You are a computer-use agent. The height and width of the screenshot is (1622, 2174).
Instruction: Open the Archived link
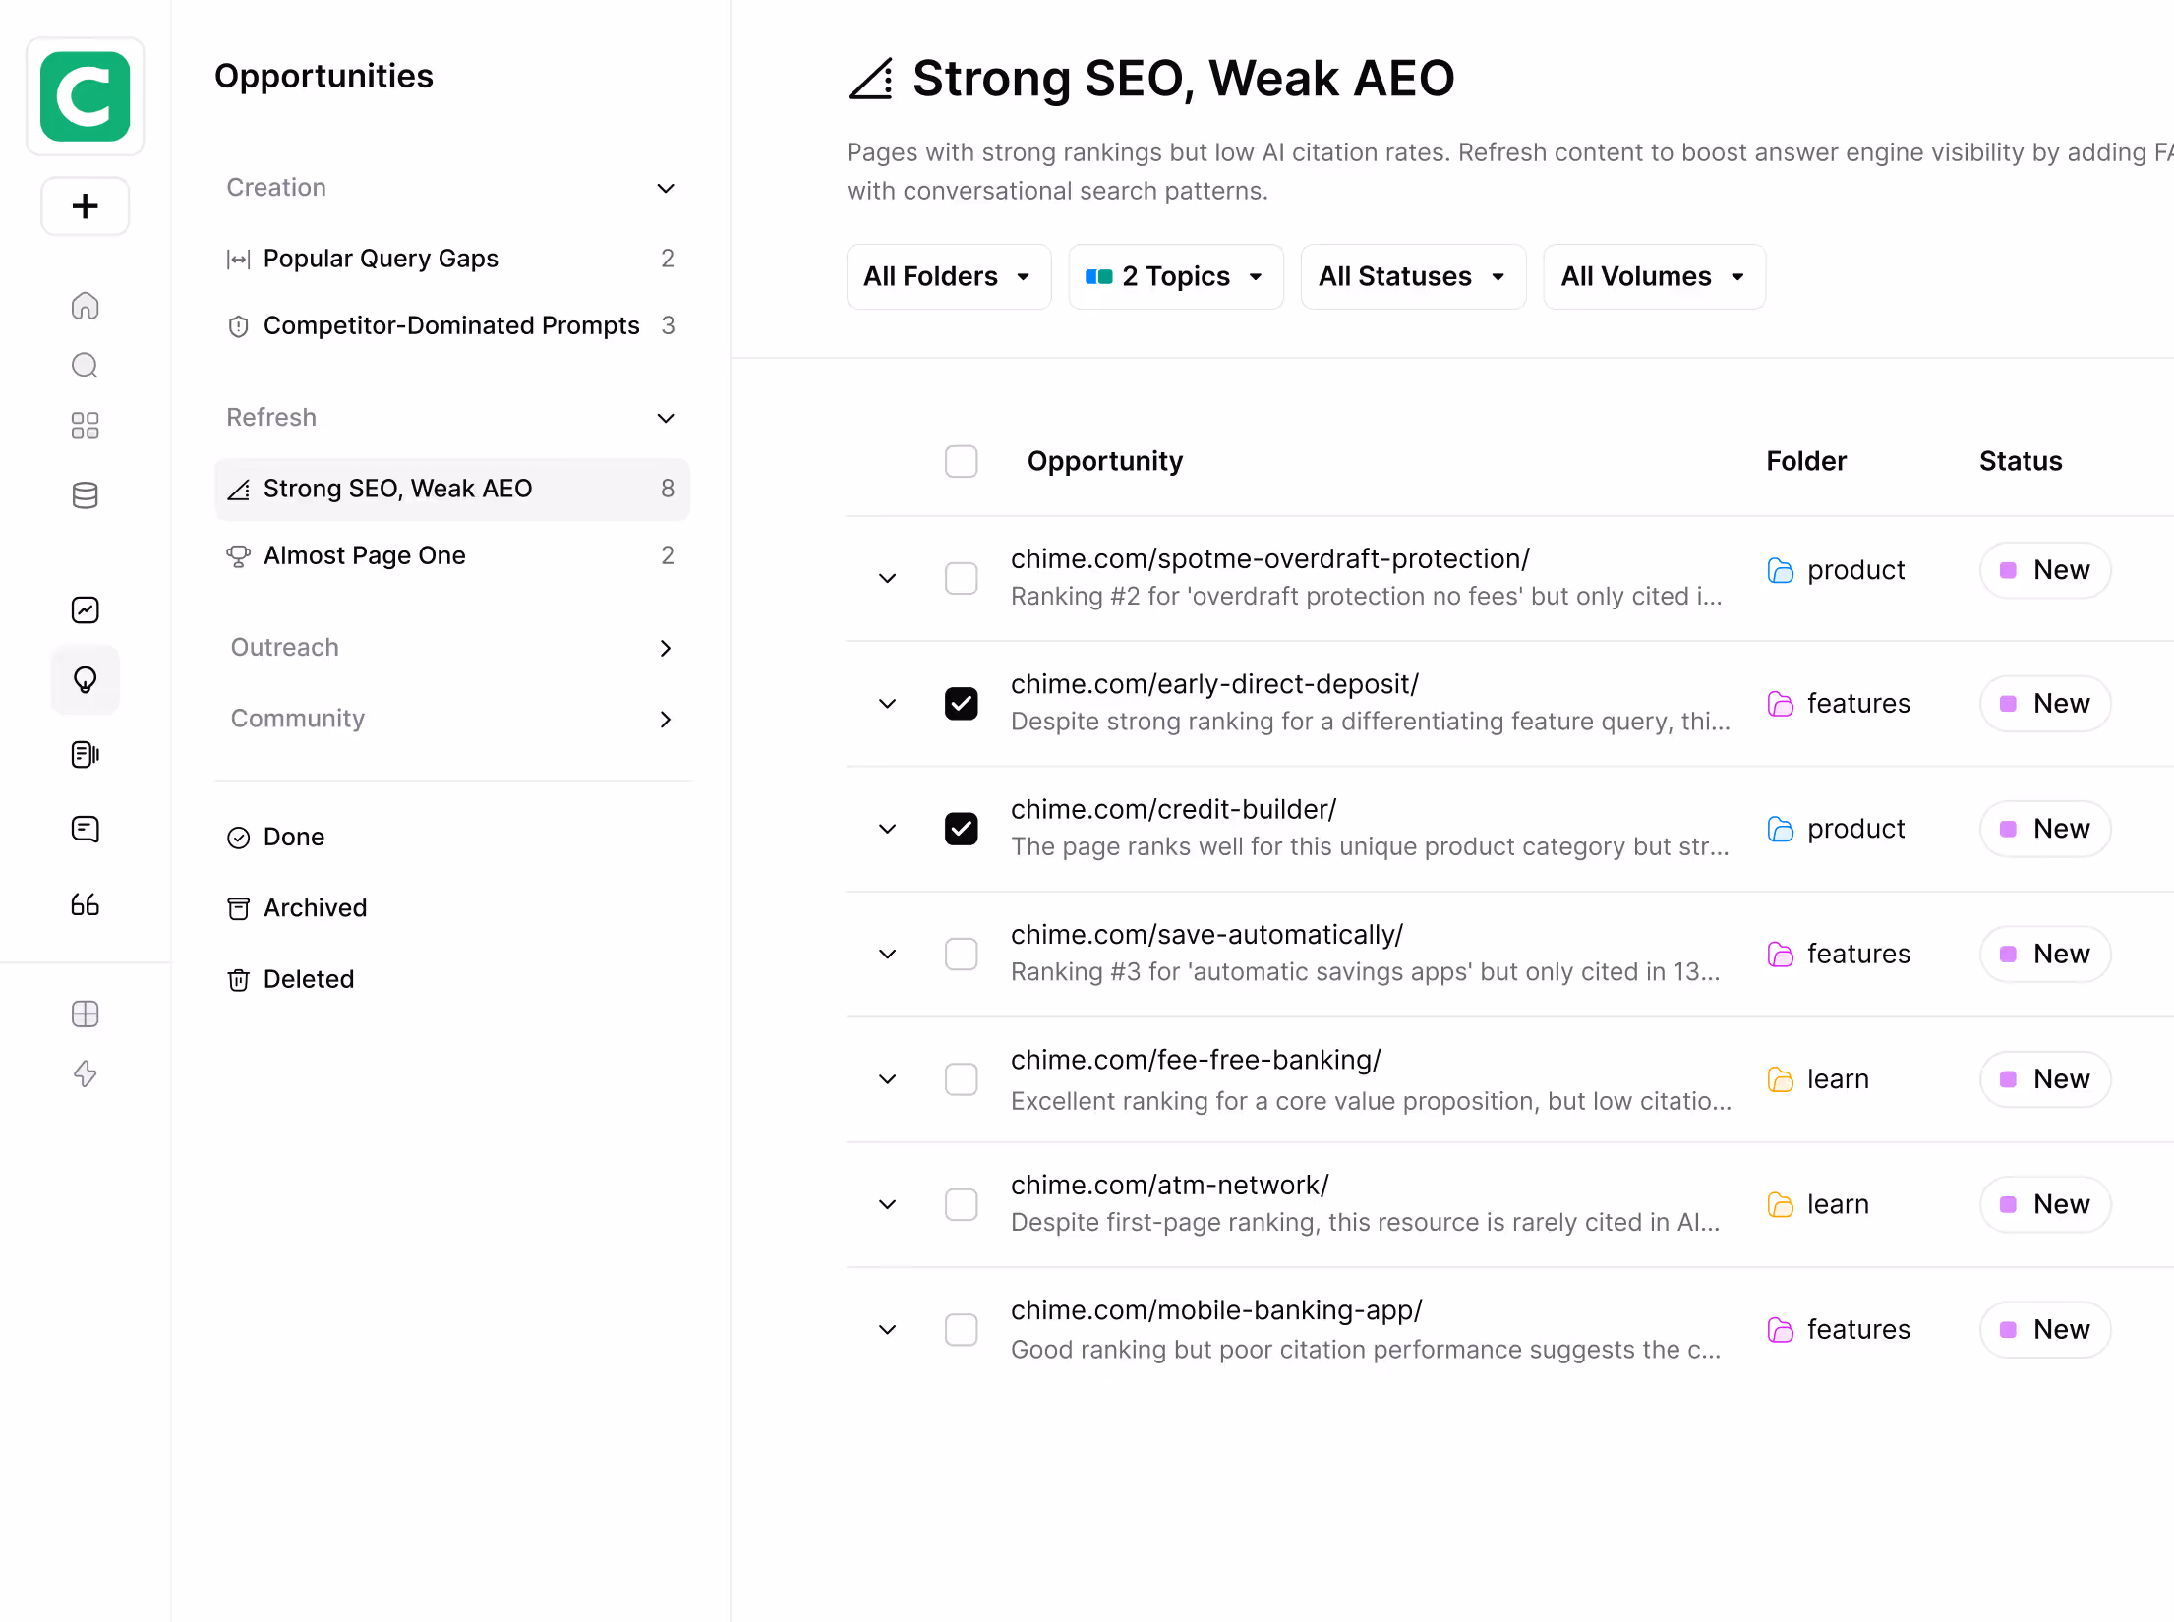(x=315, y=907)
